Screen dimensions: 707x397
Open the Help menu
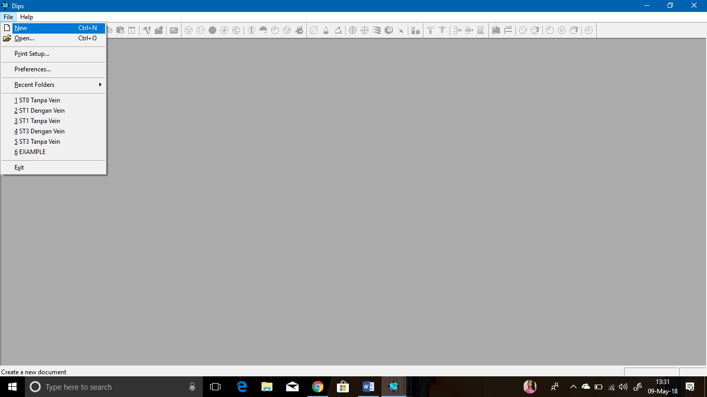pyautogui.click(x=26, y=17)
